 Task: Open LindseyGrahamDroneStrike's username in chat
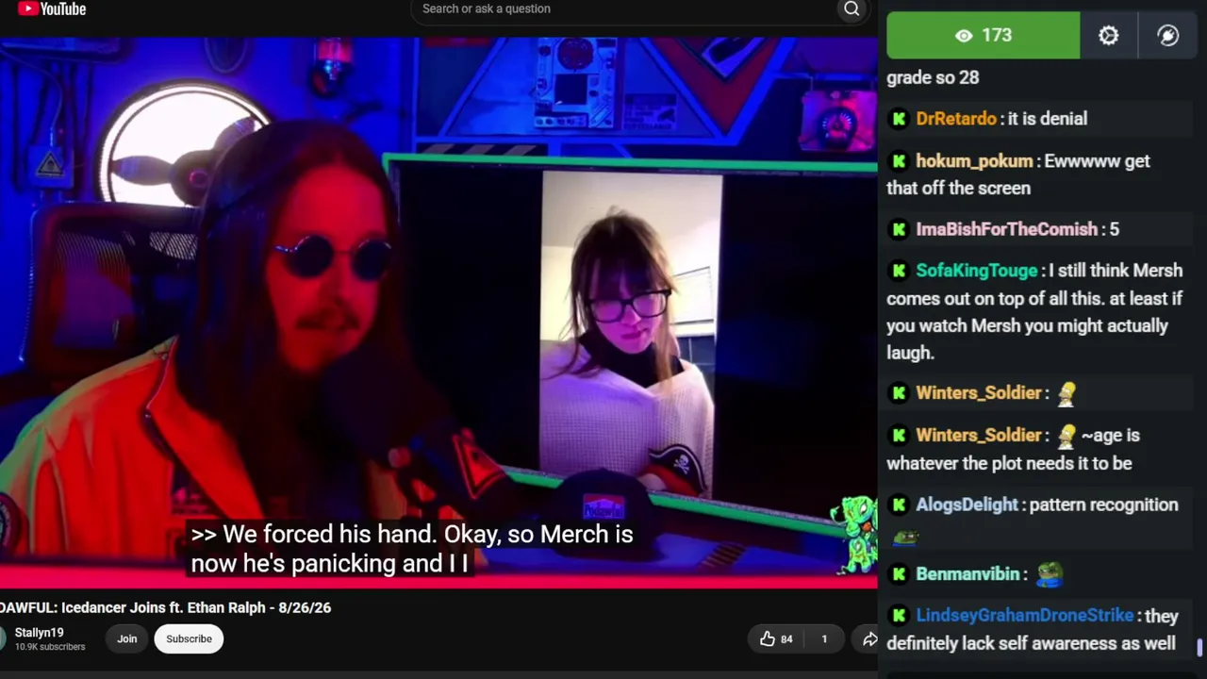click(1025, 616)
